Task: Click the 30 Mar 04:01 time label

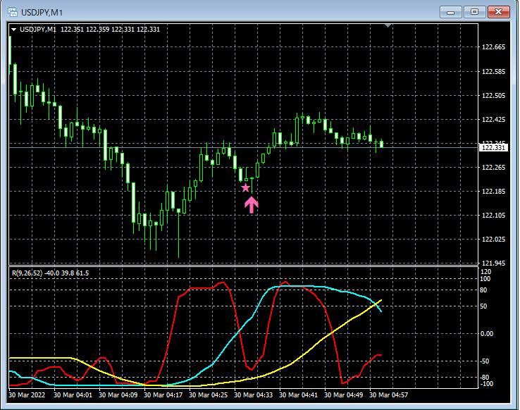Action: click(73, 395)
